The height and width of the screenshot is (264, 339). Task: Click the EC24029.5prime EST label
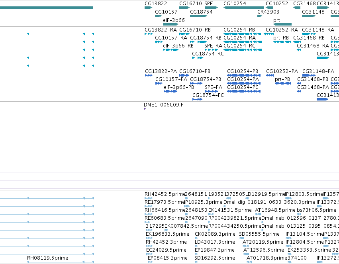166,250
